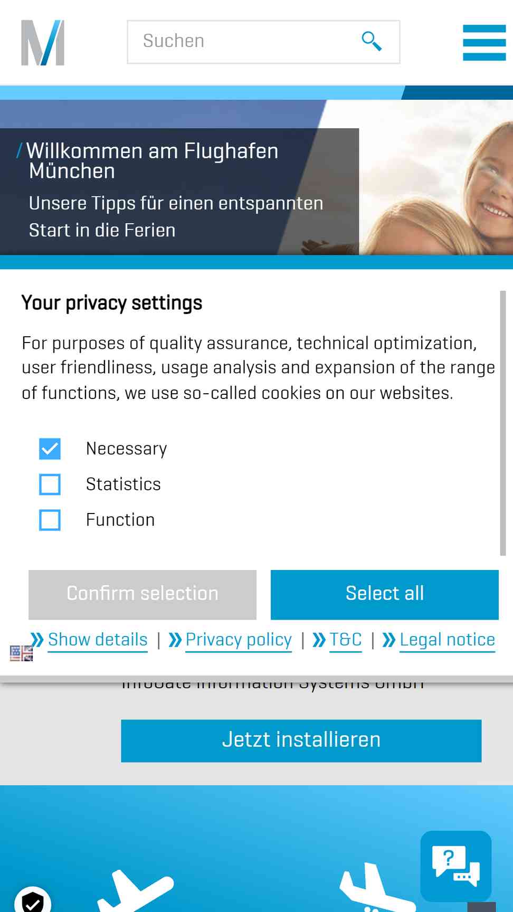Image resolution: width=513 pixels, height=912 pixels.
Task: Click the Select all button
Action: pyautogui.click(x=385, y=594)
